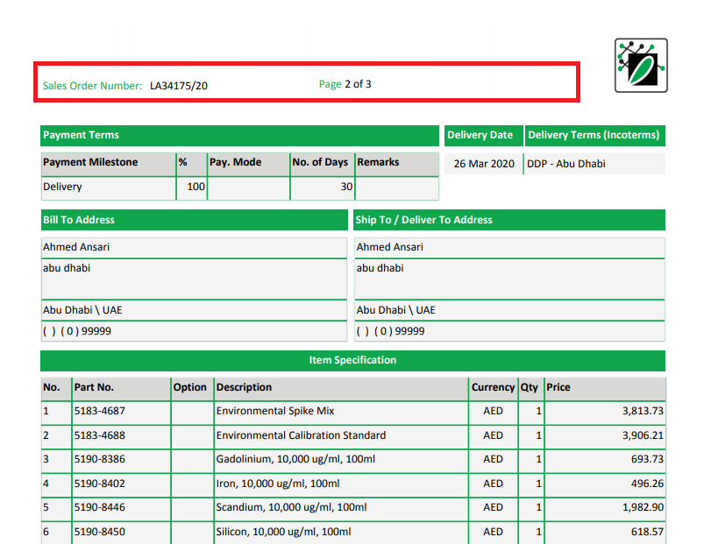The width and height of the screenshot is (704, 544).
Task: Select the delivery date 26 Mar 2020
Action: coord(484,164)
